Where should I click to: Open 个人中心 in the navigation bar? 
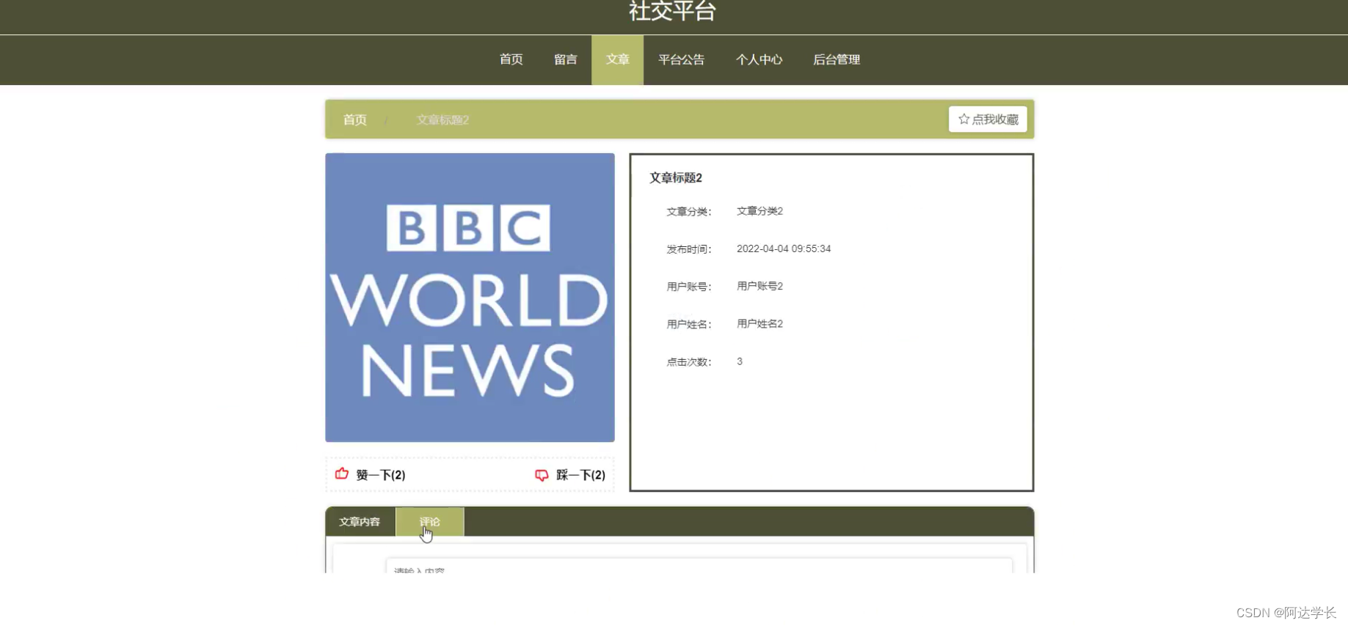[759, 59]
